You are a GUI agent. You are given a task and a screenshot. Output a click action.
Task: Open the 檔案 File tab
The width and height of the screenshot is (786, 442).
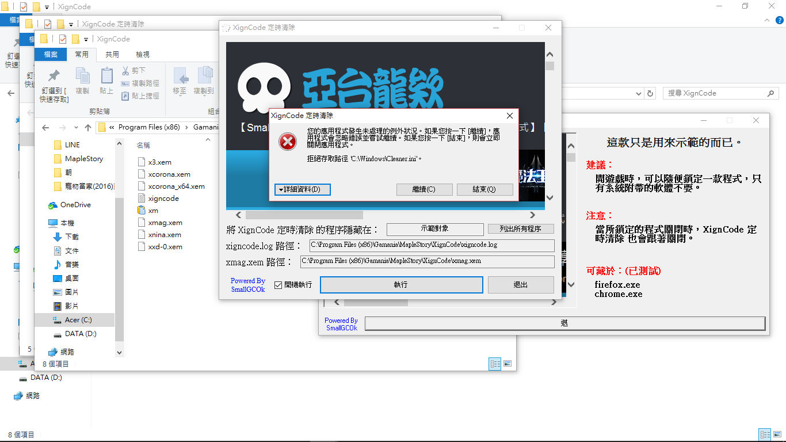(50, 55)
